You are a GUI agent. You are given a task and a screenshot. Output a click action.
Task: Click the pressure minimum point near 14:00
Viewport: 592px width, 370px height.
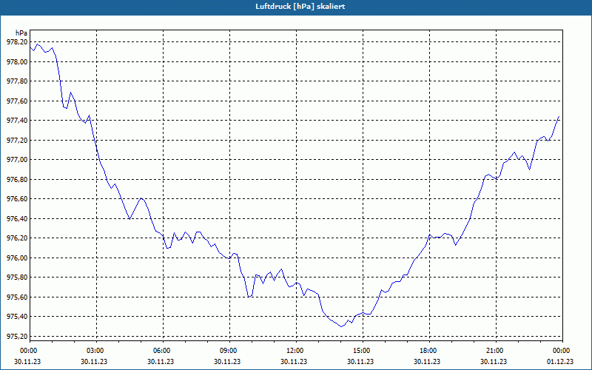(341, 326)
